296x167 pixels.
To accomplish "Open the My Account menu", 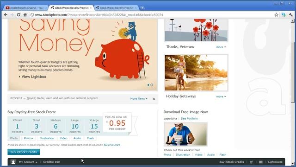I will pyautogui.click(x=28, y=162).
